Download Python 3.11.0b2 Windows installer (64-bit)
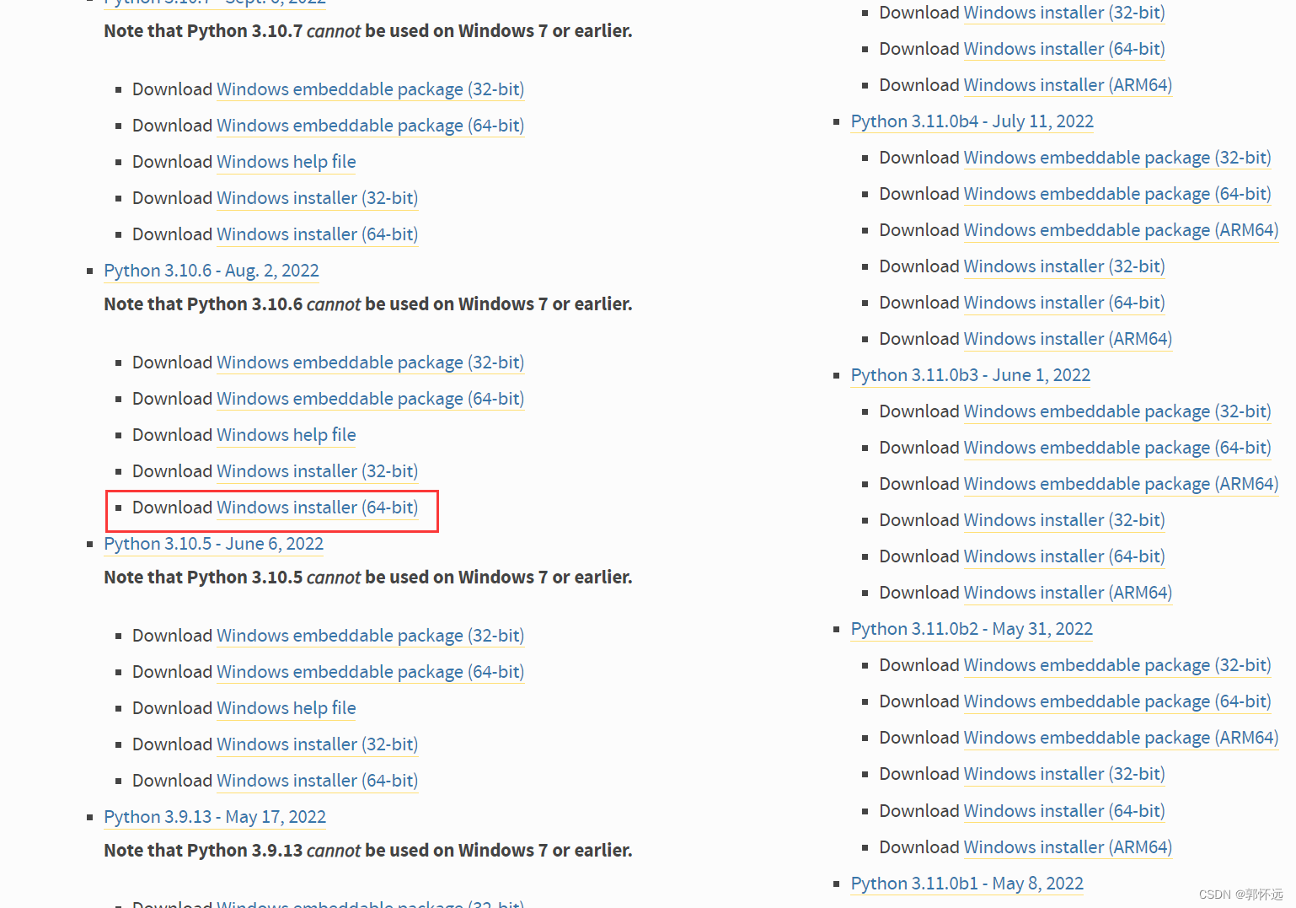Viewport: 1296px width, 908px height. pyautogui.click(x=1064, y=811)
